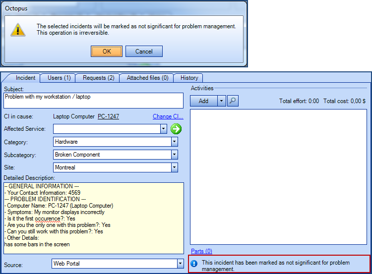Click the yellow warning icon in the Octopus dialog
Viewport: 372px width, 274px height.
pos(18,29)
